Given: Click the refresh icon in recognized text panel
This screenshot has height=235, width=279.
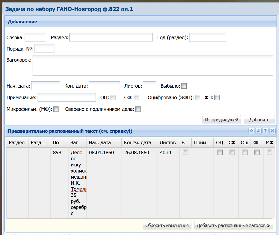Looking at the screenshot, I should click(x=258, y=131).
